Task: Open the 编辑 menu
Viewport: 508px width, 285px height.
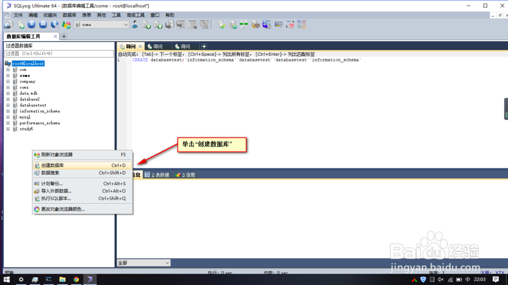Action: 33,15
